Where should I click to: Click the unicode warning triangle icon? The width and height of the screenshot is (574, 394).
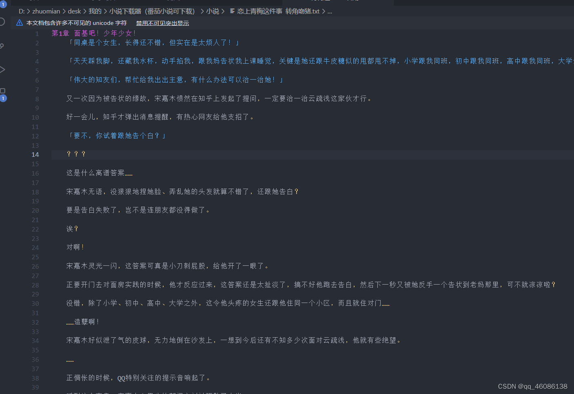click(19, 23)
